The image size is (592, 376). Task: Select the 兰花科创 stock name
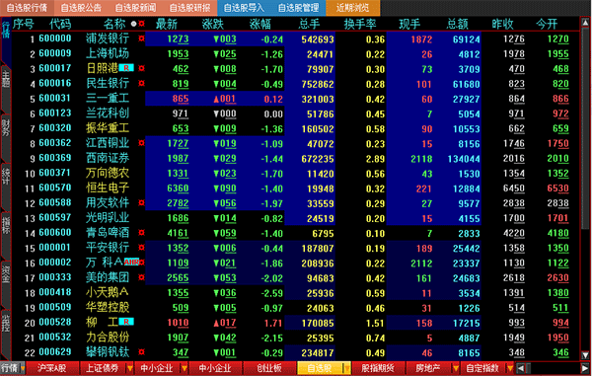108,113
